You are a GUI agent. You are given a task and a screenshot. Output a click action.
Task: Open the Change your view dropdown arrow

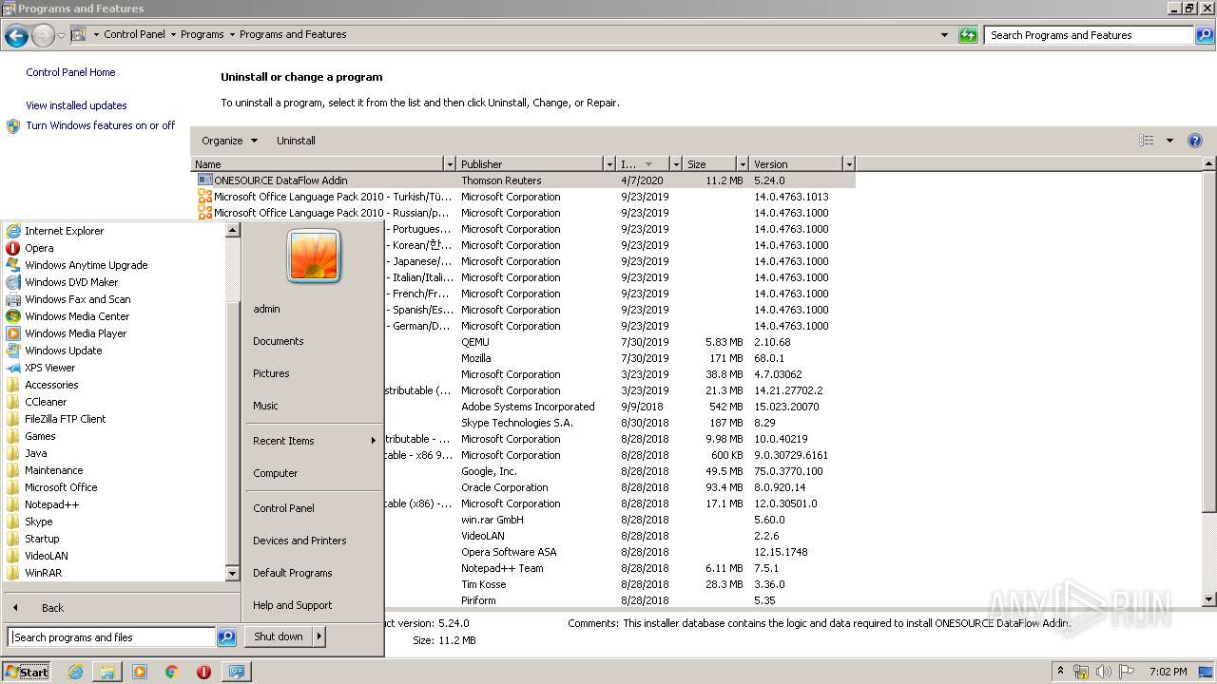point(1169,141)
